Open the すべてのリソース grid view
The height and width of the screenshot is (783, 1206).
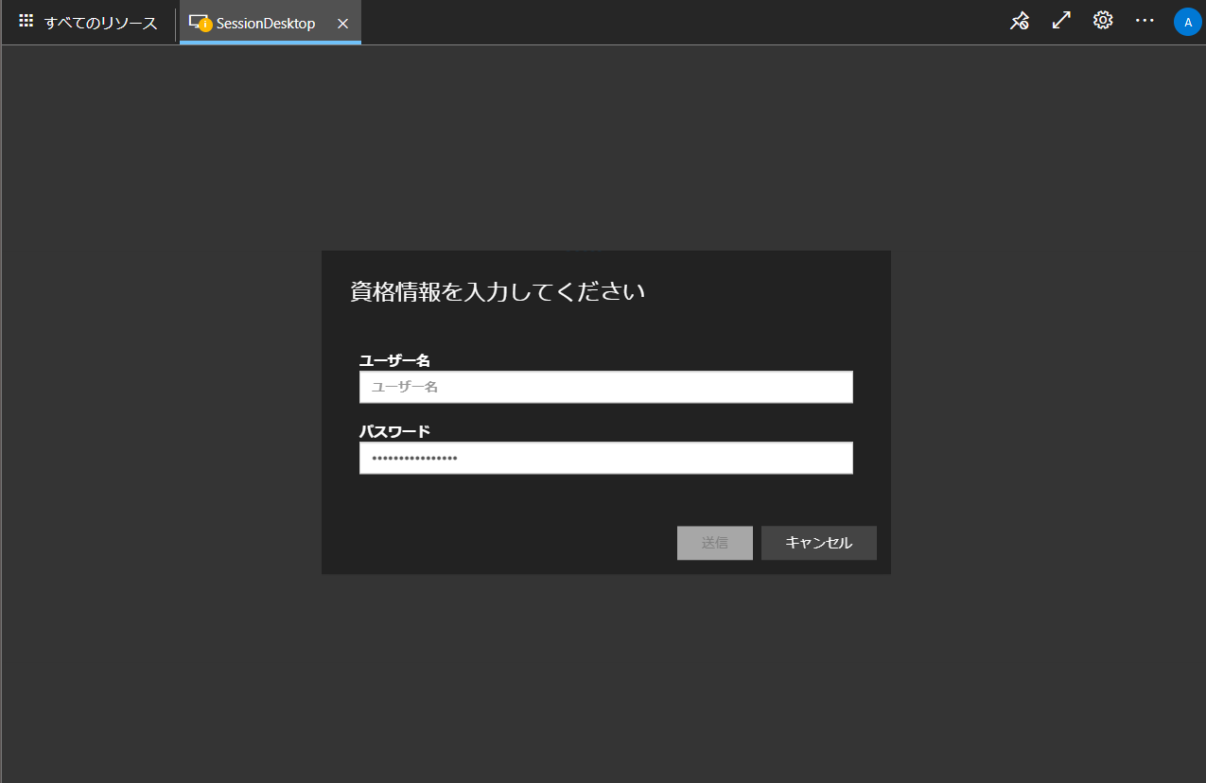click(88, 23)
